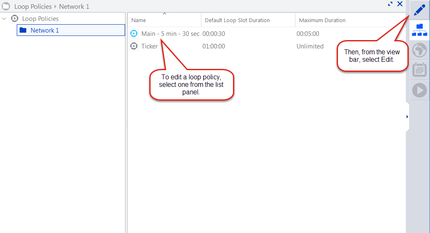Select Loop Policies root tree item

(40, 19)
